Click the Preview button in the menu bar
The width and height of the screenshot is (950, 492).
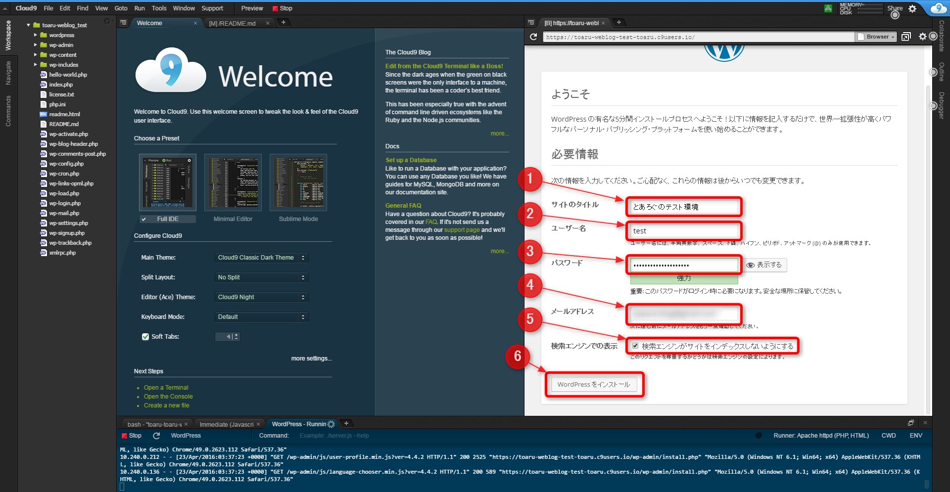(252, 8)
